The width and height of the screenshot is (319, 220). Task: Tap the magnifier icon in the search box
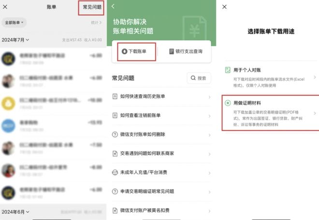(x=193, y=78)
